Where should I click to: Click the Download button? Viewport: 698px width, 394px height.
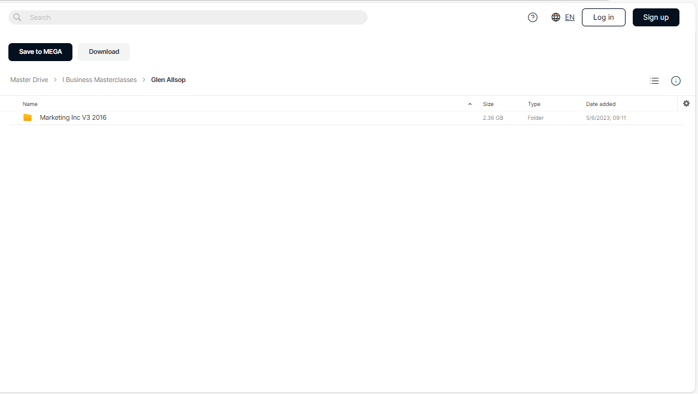tap(104, 51)
